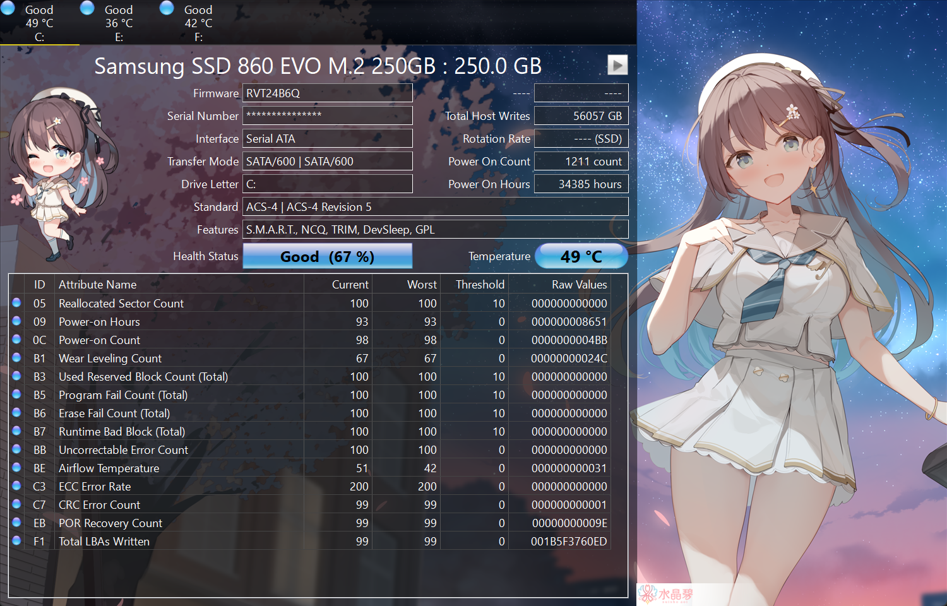Click the status orb beside Power-on Count
Image resolution: width=947 pixels, height=606 pixels.
coord(17,339)
